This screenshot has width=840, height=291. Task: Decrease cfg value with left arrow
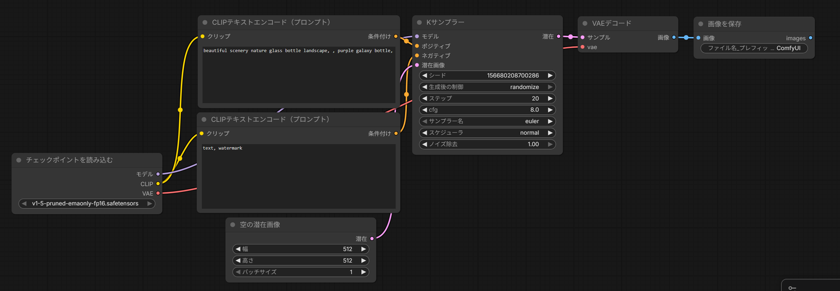pos(425,110)
